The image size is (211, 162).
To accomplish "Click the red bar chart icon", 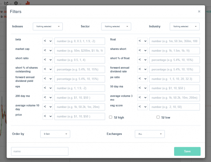I will pyautogui.click(x=27, y=2).
